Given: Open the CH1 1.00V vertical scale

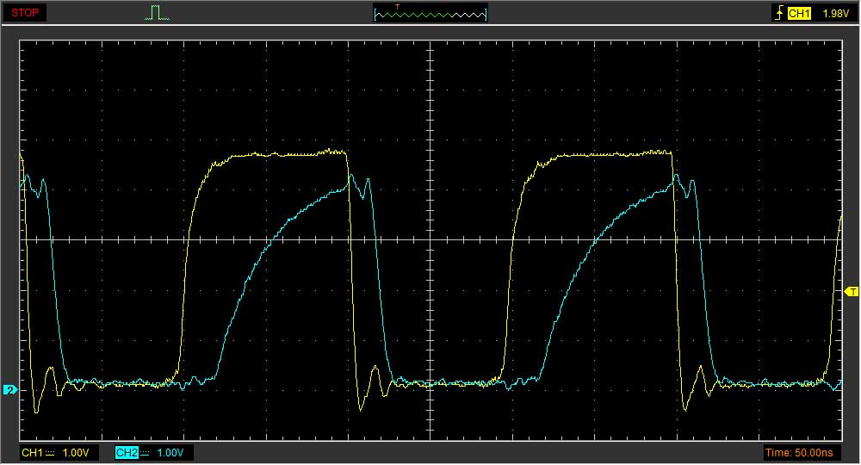Looking at the screenshot, I should pyautogui.click(x=77, y=453).
